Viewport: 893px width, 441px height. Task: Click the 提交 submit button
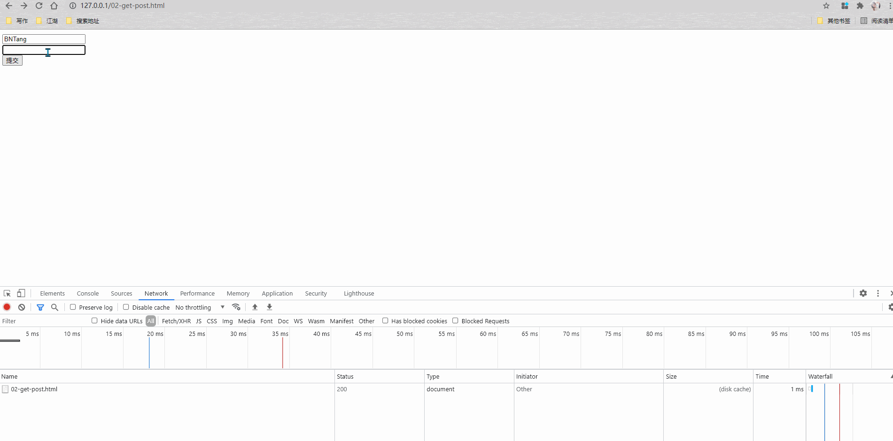[12, 61]
